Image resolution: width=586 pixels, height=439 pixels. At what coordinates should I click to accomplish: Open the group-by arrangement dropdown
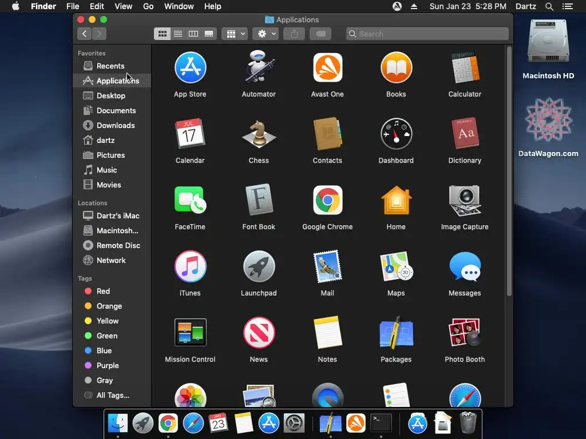[x=235, y=34]
